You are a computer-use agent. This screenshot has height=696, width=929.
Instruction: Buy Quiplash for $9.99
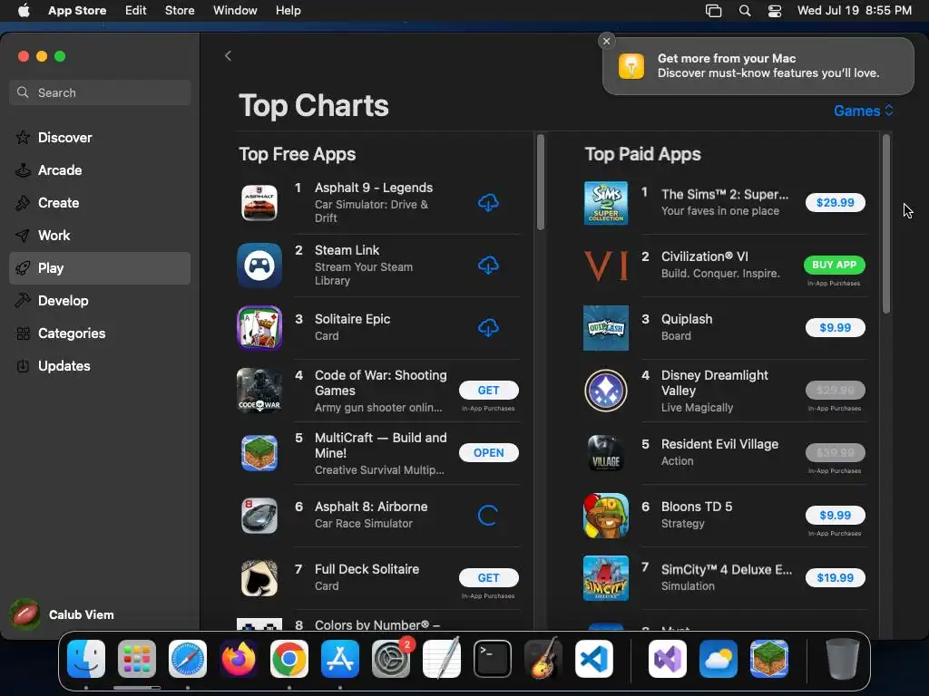(x=835, y=327)
